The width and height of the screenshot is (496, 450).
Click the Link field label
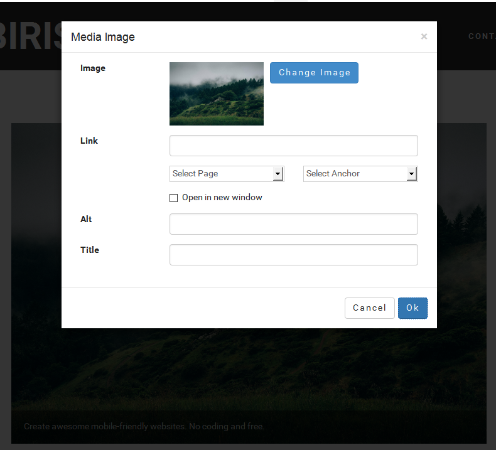click(89, 141)
